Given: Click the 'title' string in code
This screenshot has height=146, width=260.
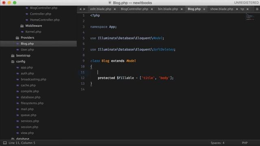Looking at the screenshot, I should tap(148, 78).
